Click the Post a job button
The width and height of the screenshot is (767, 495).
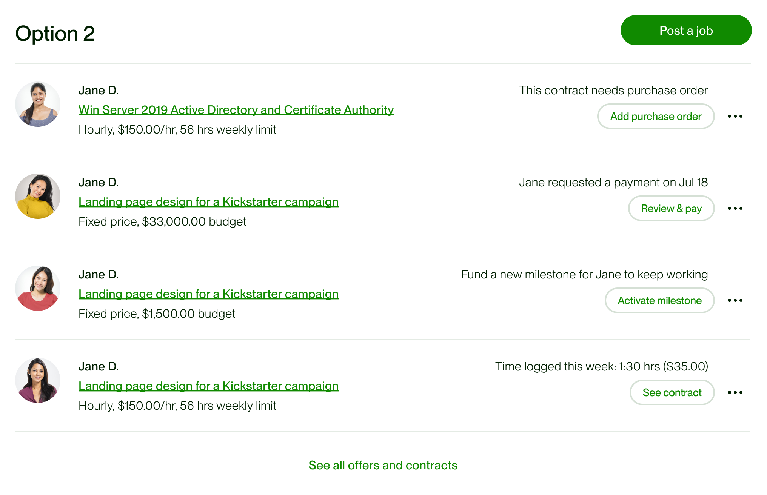point(686,30)
